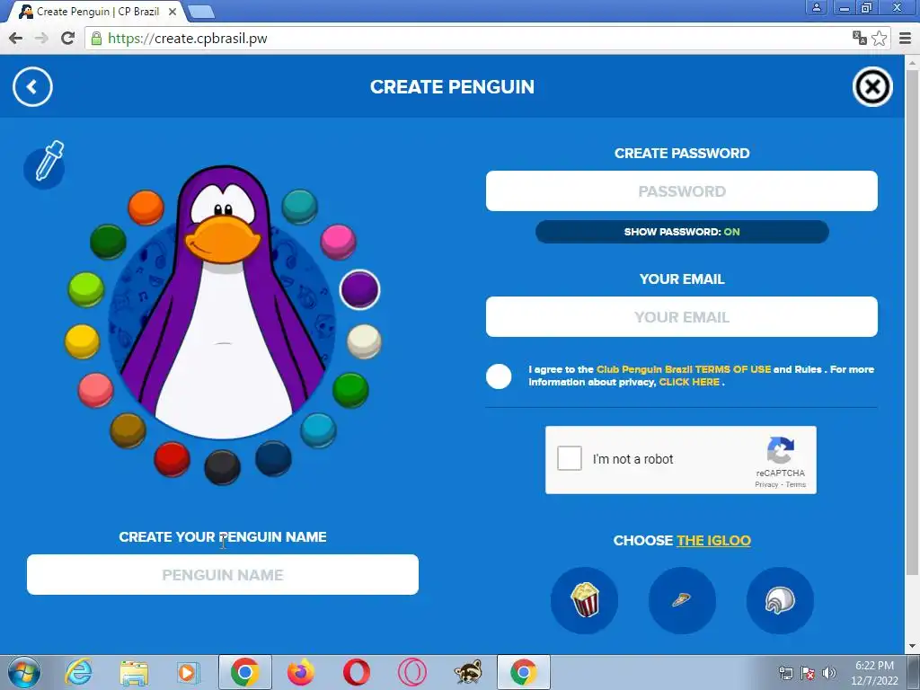Open the privacy CLICK HERE link
The height and width of the screenshot is (690, 920).
click(x=689, y=382)
